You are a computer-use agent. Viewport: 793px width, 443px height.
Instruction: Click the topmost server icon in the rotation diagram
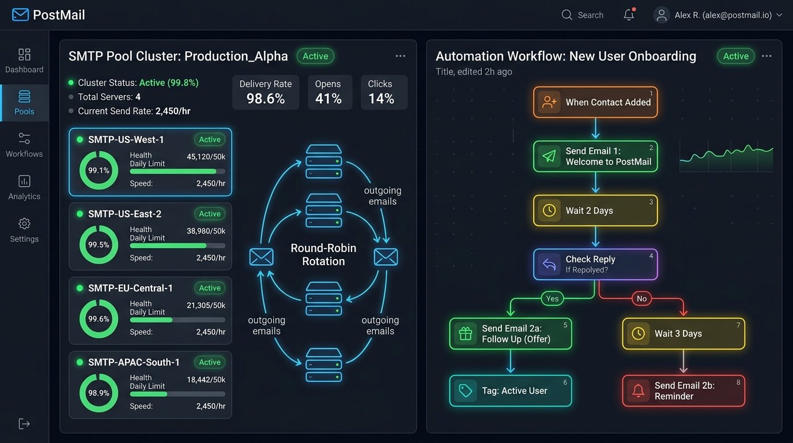click(x=323, y=162)
